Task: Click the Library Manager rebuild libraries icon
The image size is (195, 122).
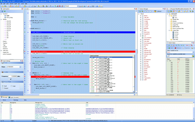Action: pos(142,11)
